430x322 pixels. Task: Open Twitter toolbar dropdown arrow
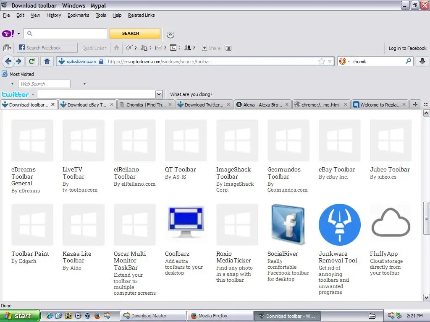(33, 95)
